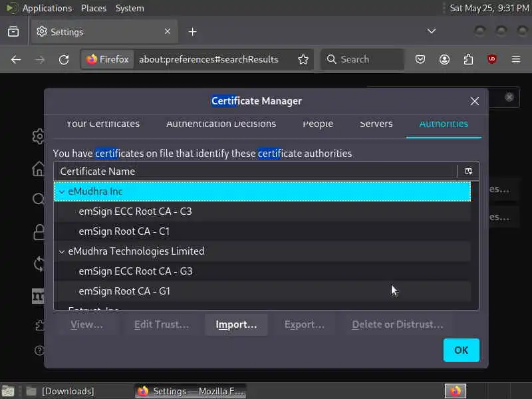Confirm with the OK button
532x399 pixels.
click(x=461, y=350)
